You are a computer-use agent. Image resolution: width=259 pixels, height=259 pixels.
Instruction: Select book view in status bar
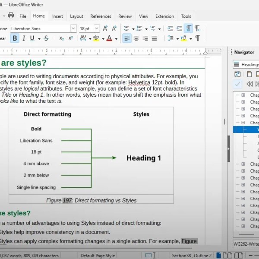[x=239, y=256]
